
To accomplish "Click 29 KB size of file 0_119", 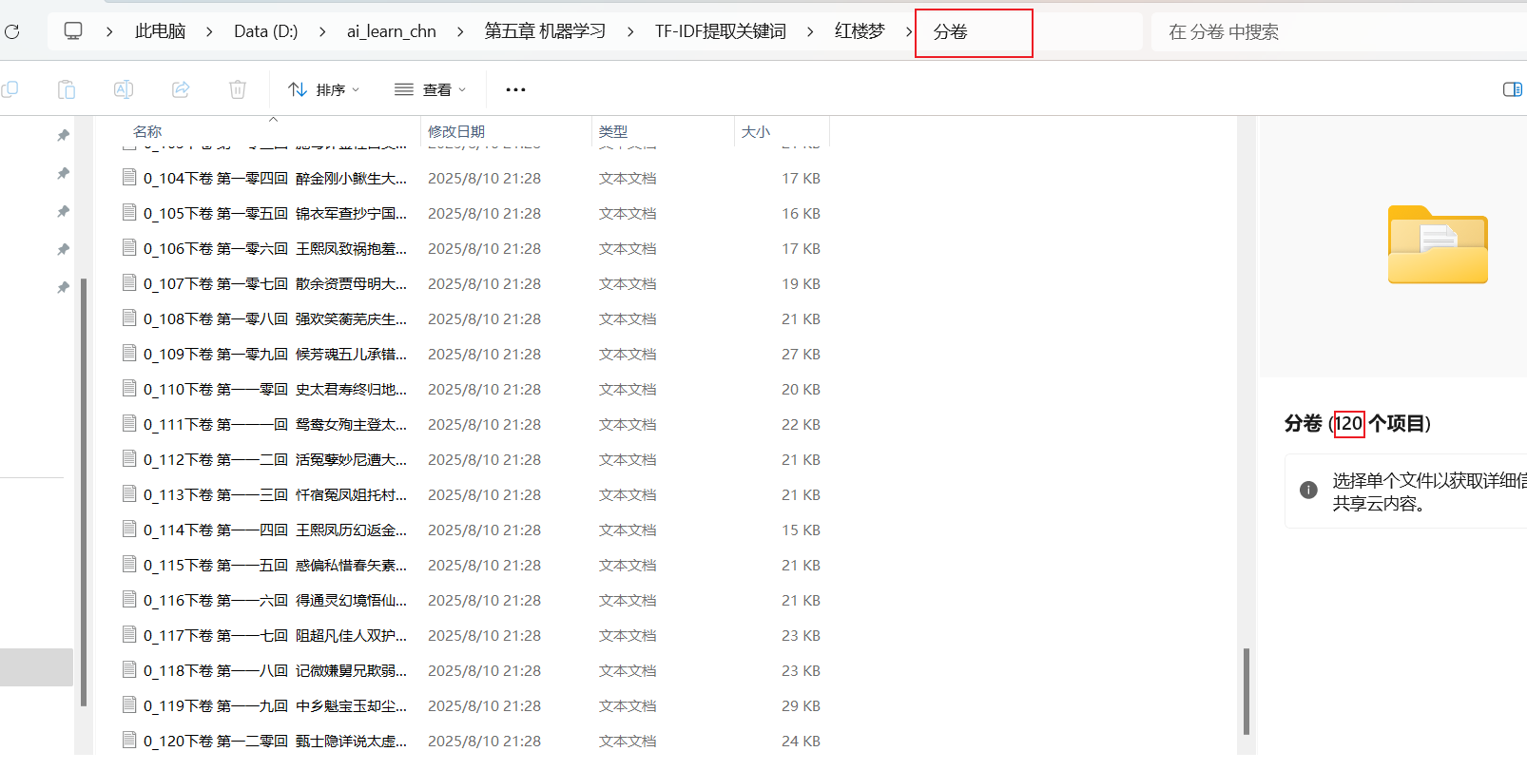I will click(801, 705).
